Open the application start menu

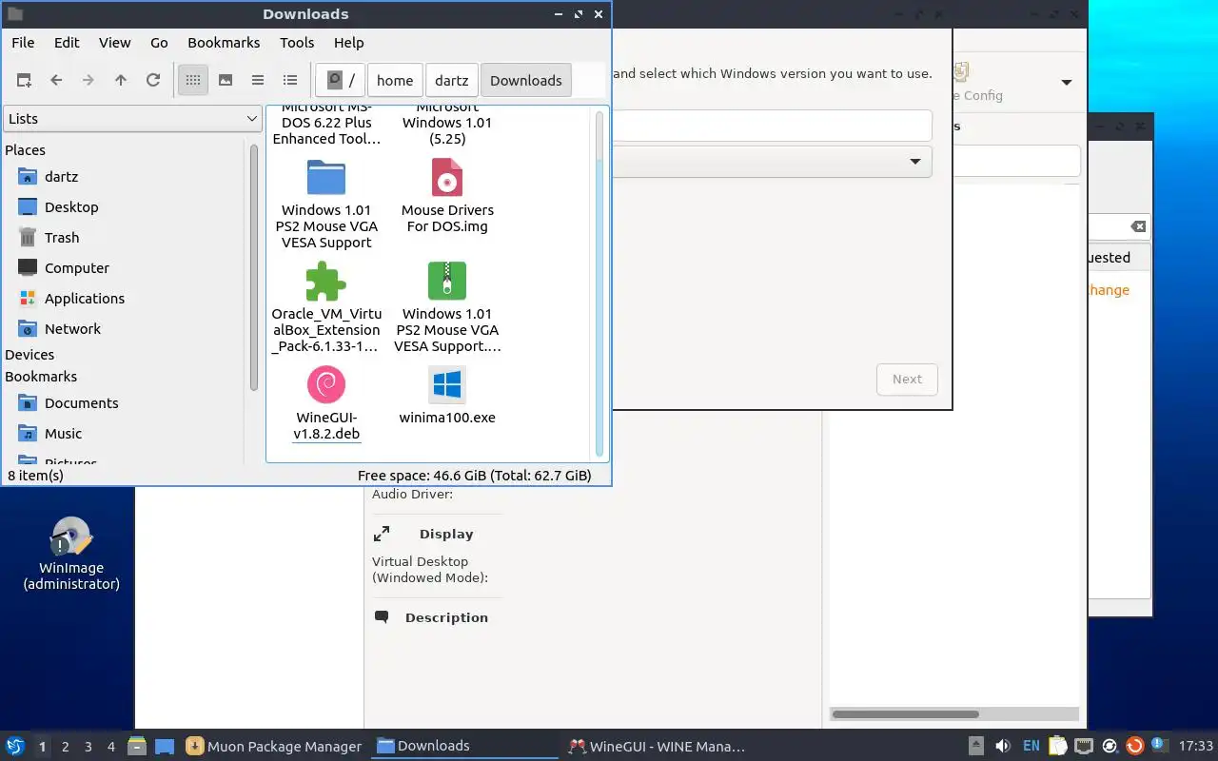[15, 747]
